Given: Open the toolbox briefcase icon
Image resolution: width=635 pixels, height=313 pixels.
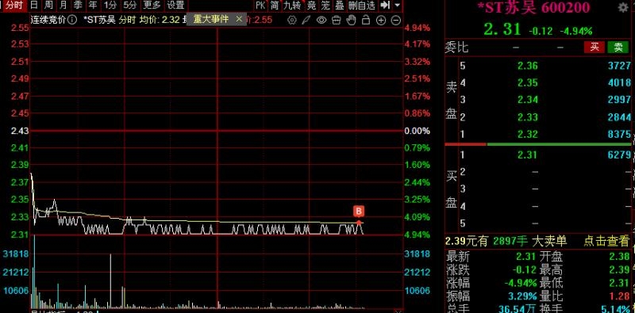Looking at the screenshot, I should [336, 20].
